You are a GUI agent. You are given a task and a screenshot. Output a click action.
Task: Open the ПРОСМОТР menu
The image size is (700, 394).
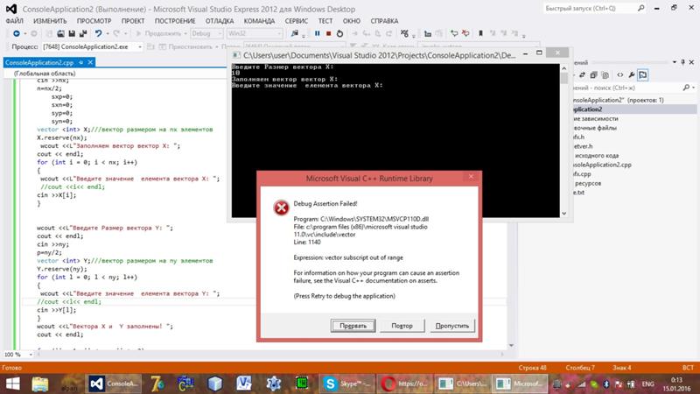click(x=94, y=21)
